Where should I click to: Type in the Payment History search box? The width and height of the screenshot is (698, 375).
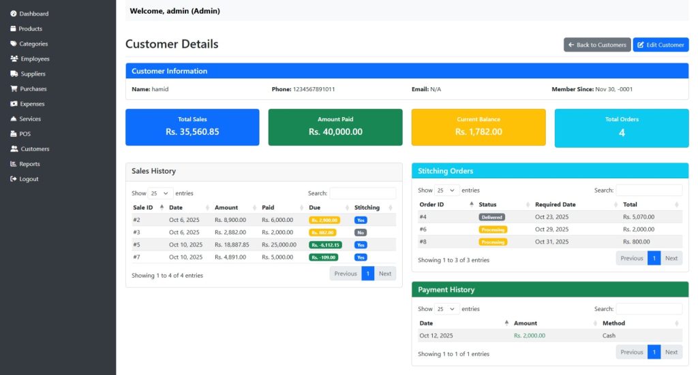[x=649, y=309]
